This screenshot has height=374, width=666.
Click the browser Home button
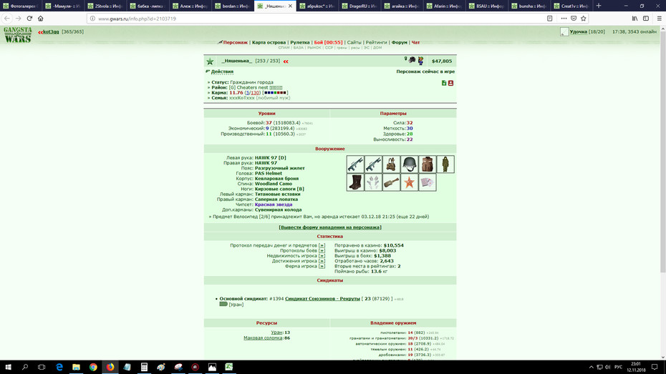tap(41, 18)
